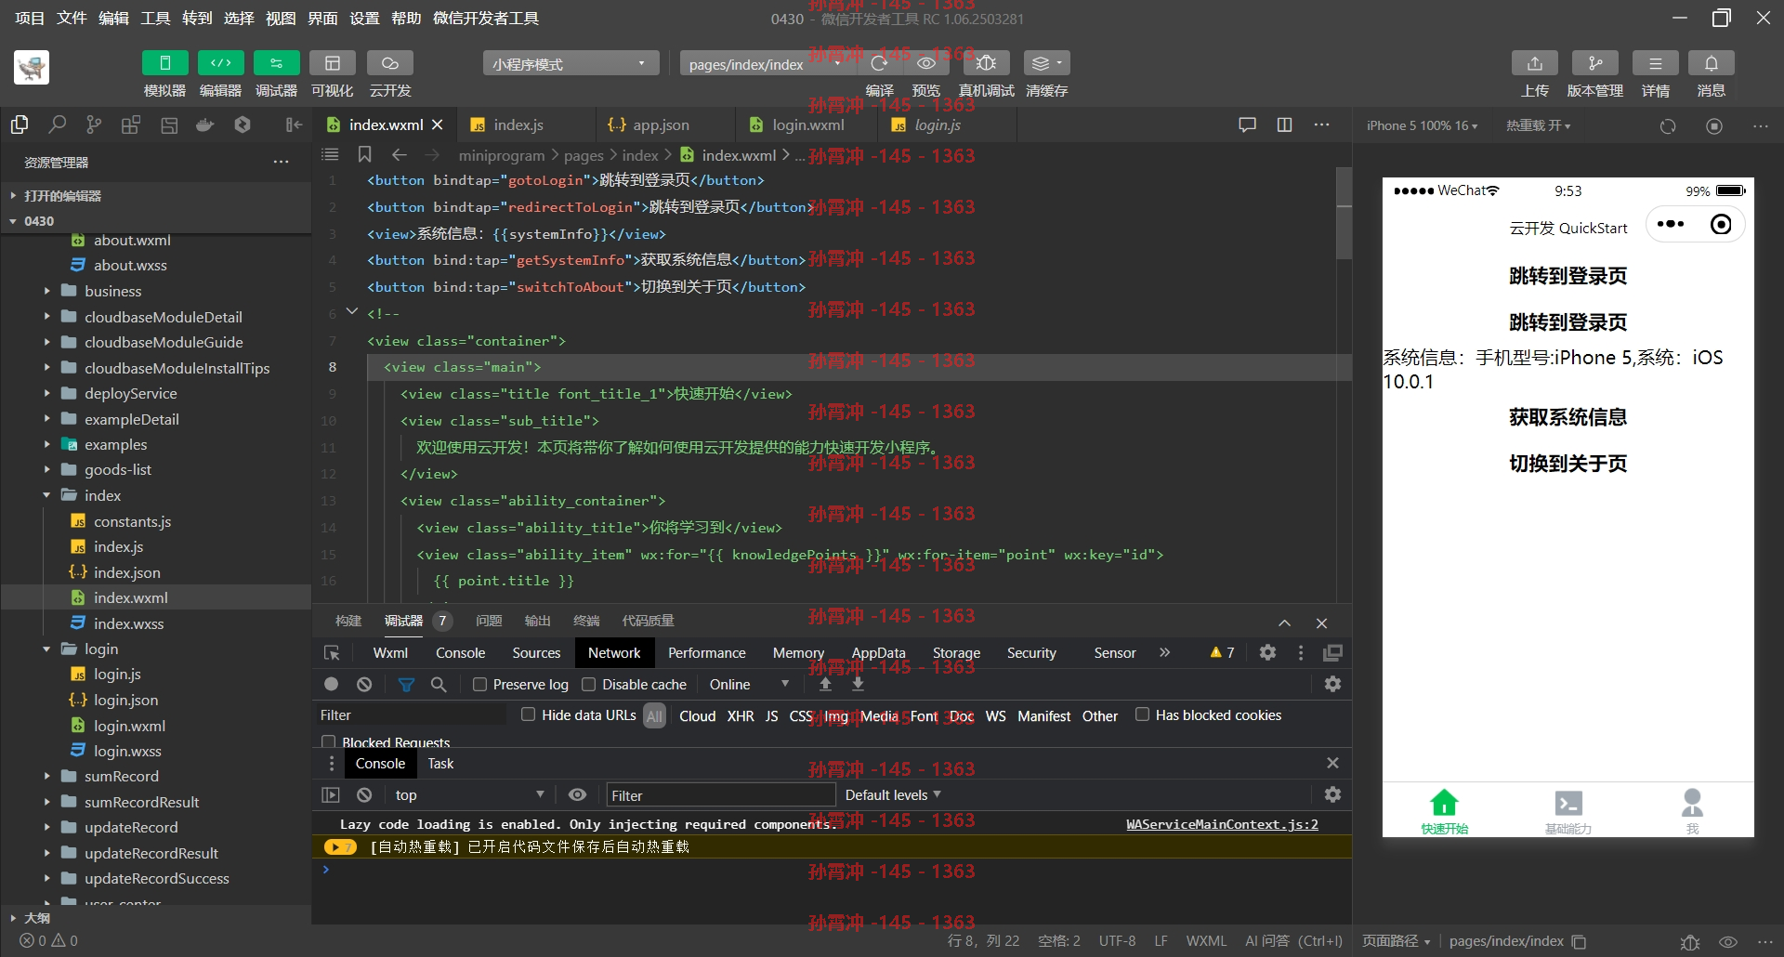The height and width of the screenshot is (957, 1784).
Task: Open iPhone 5 100% device dropdown
Action: (1422, 125)
